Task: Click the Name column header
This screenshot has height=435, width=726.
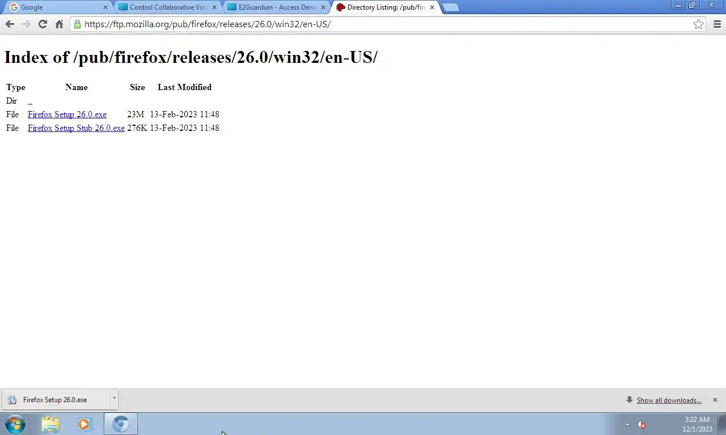Action: pos(77,87)
